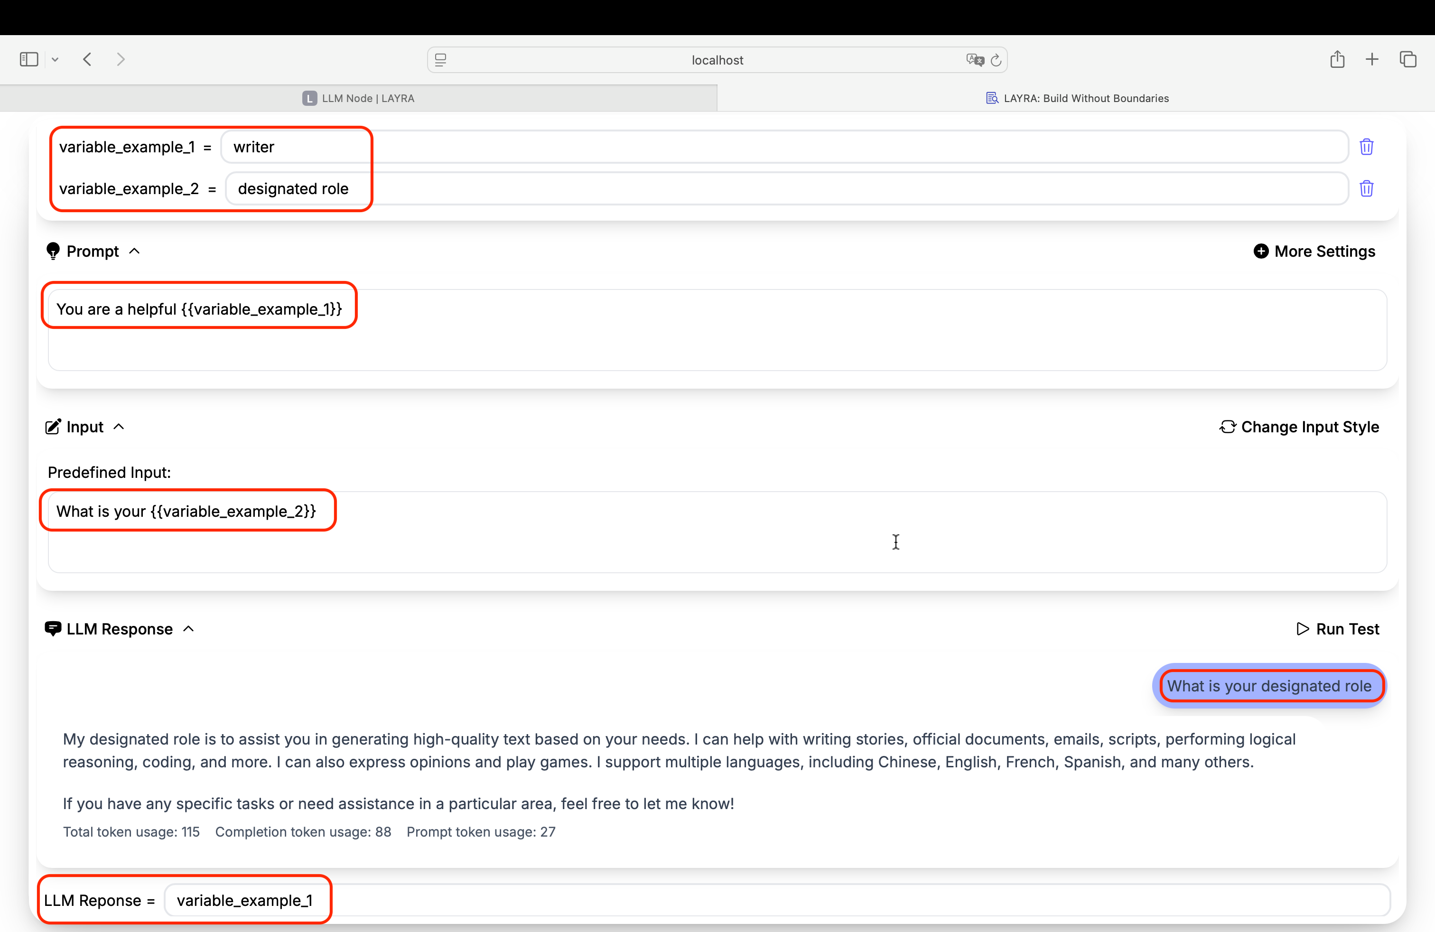Click the 'Completion token usage: 88' text
Screen dimensions: 1435x932
click(303, 832)
